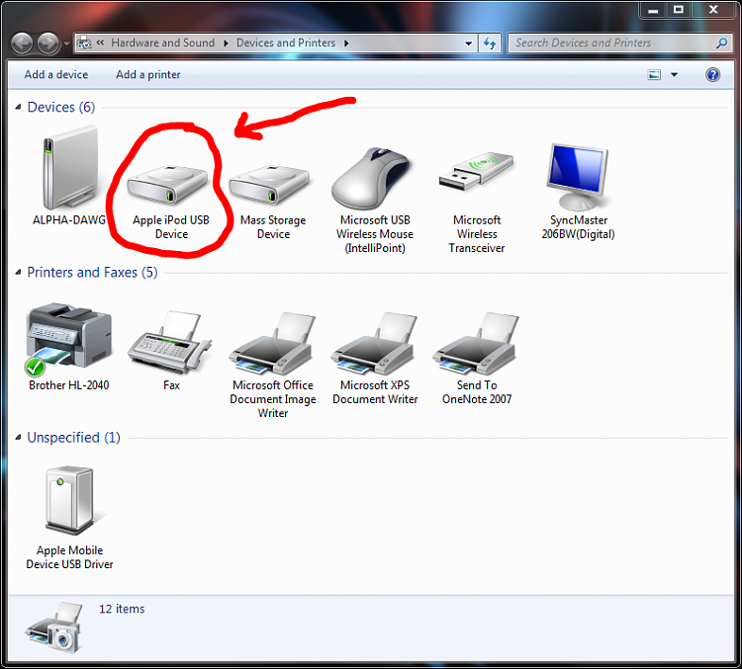Click the 'Brother HL-2040' label text
The width and height of the screenshot is (742, 669).
(x=69, y=385)
